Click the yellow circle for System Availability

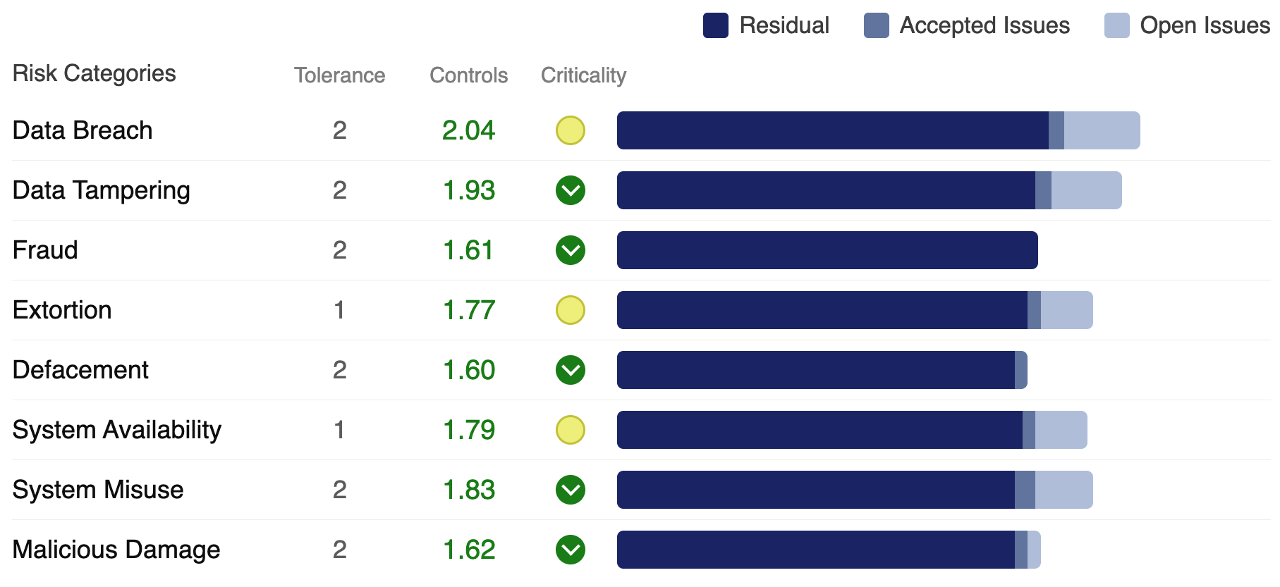[571, 430]
